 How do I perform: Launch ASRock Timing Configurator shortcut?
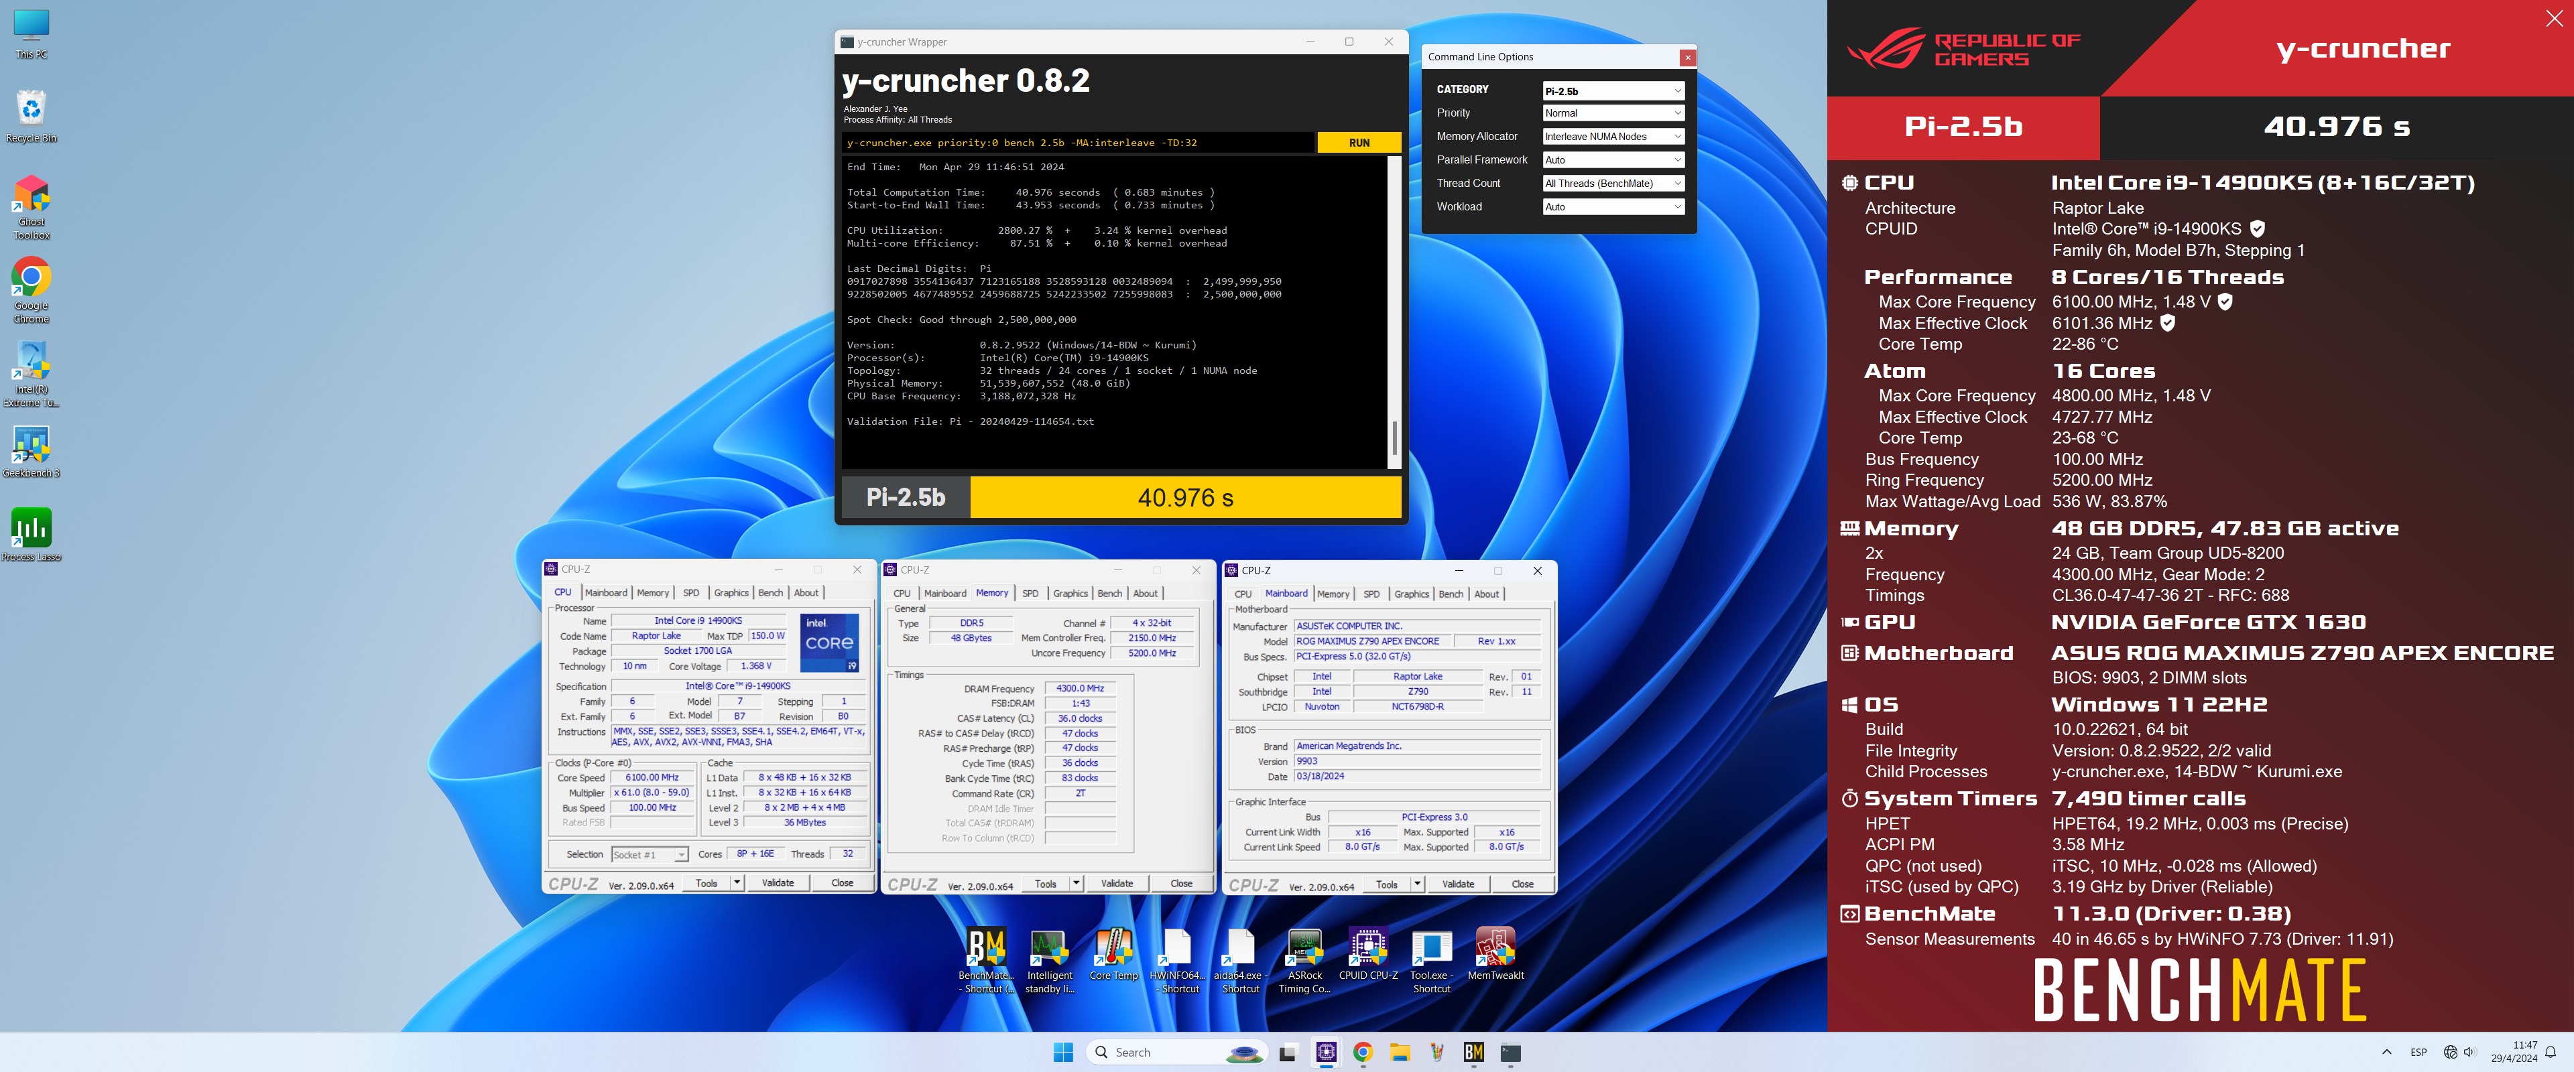coord(1304,960)
